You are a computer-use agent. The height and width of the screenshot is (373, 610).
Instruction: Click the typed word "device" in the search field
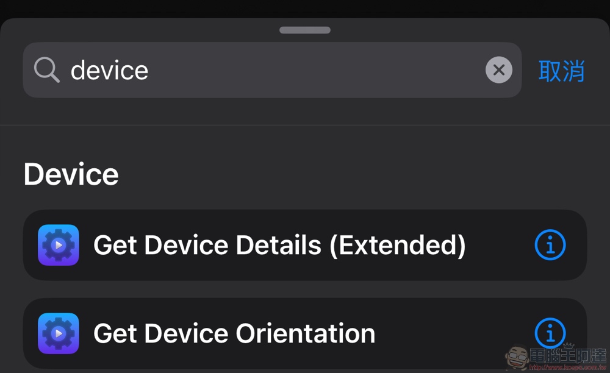(109, 70)
